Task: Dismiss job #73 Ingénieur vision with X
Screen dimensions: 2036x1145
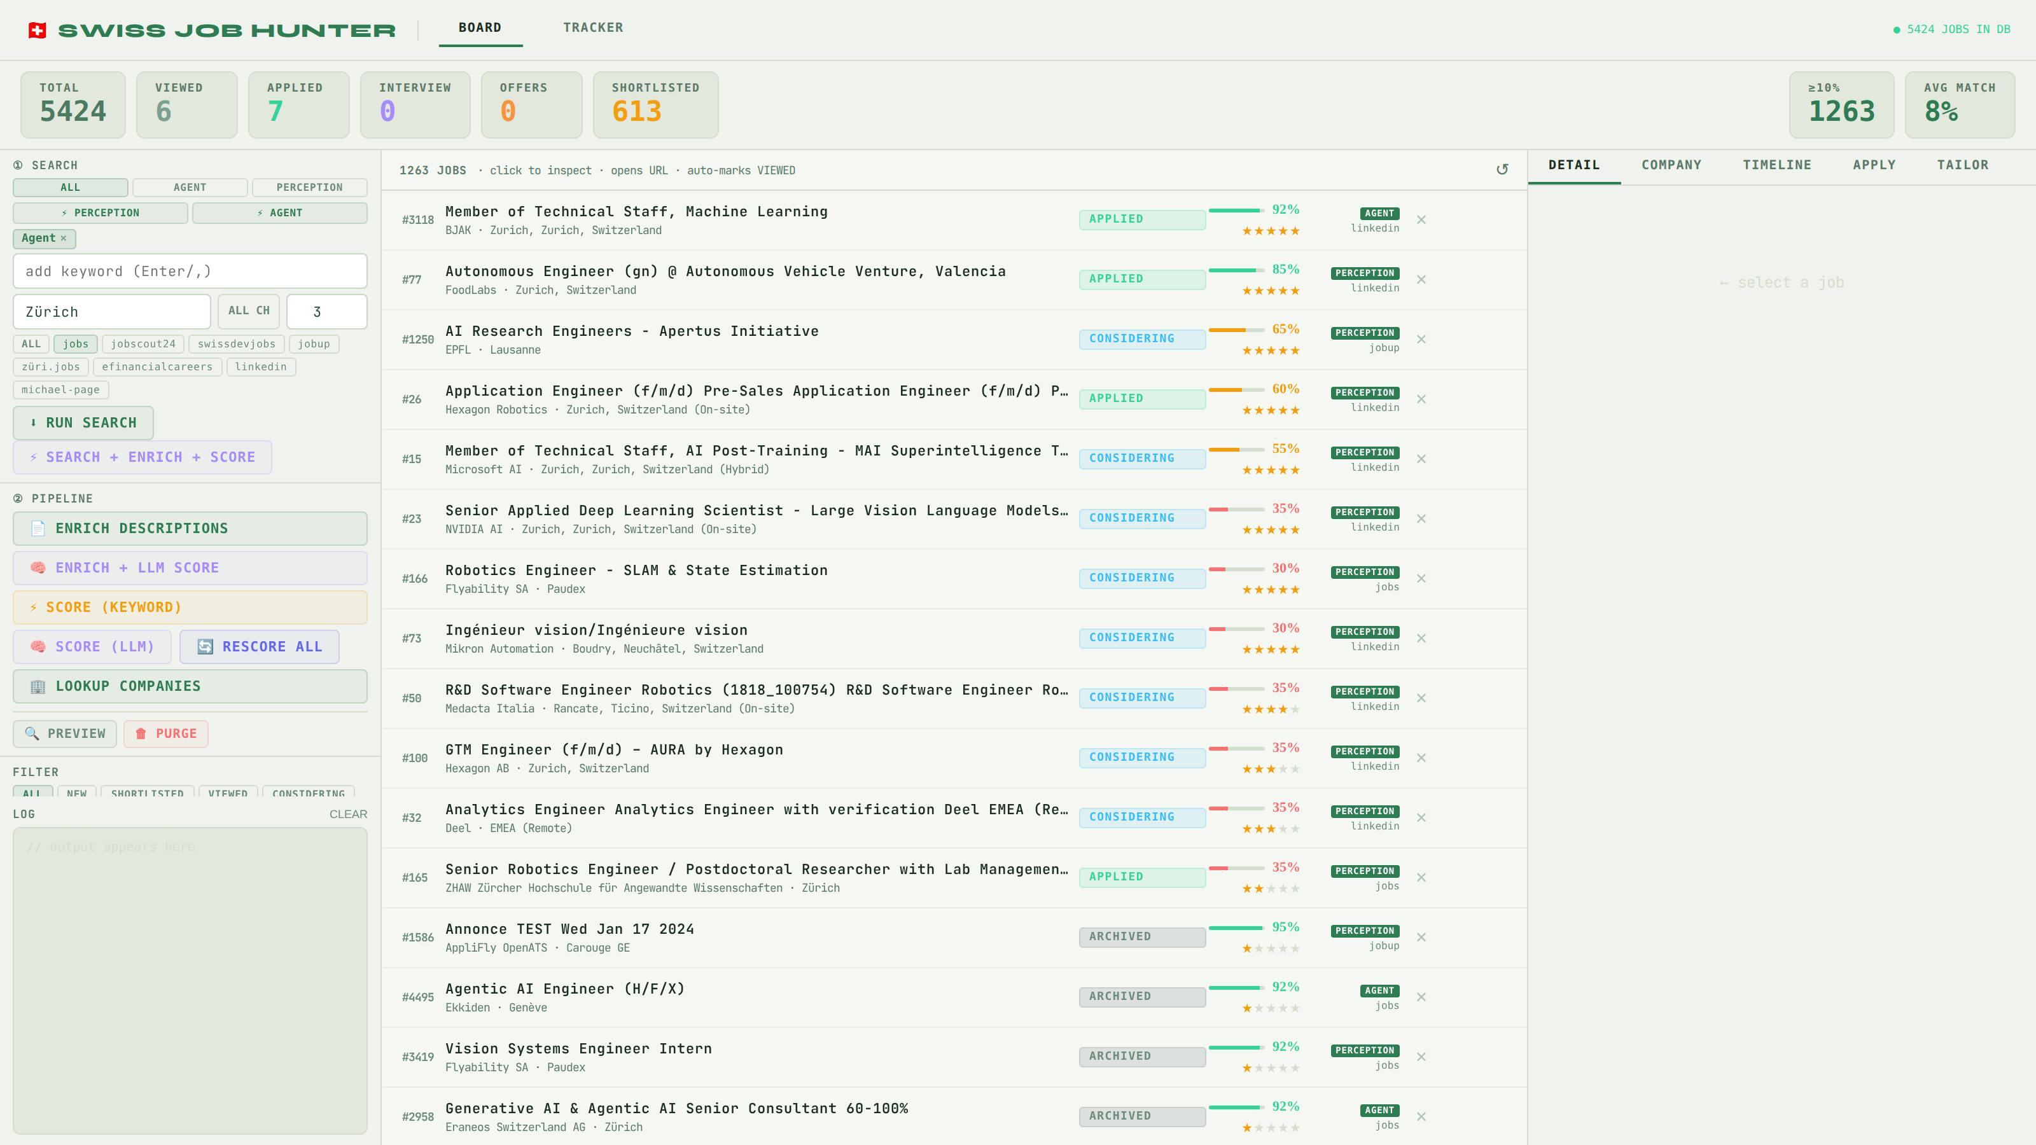Action: point(1421,639)
